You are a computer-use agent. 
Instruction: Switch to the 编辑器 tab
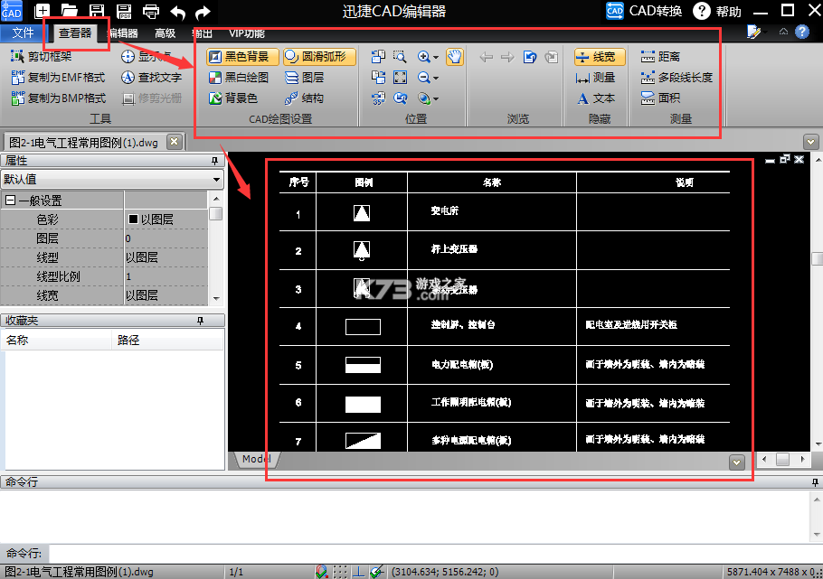[123, 33]
